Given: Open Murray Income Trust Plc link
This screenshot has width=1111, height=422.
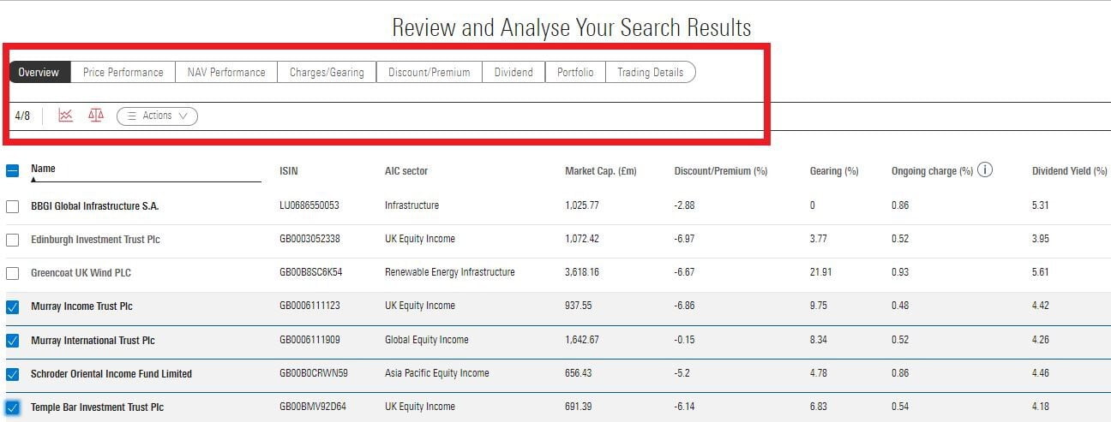Looking at the screenshot, I should click(81, 306).
